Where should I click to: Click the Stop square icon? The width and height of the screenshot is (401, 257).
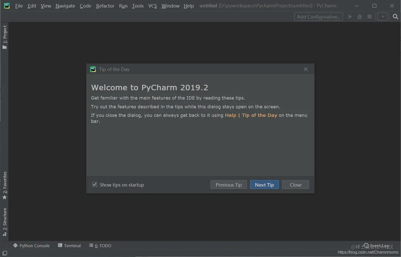tap(369, 17)
